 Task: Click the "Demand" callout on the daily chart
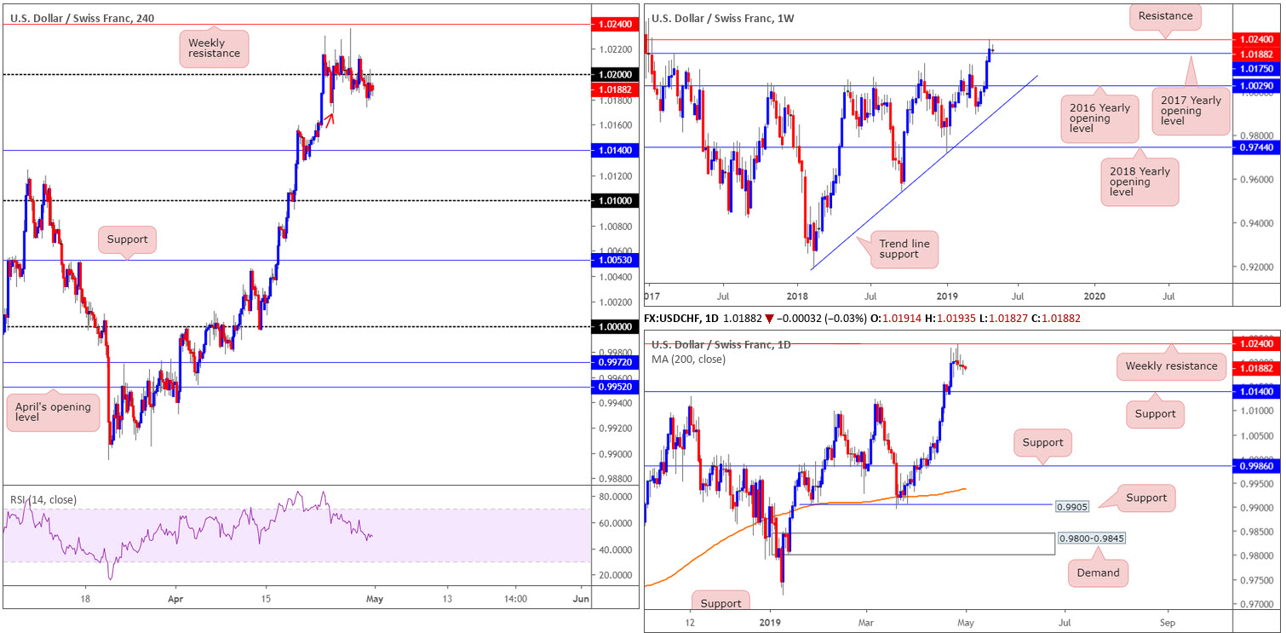click(x=1098, y=573)
